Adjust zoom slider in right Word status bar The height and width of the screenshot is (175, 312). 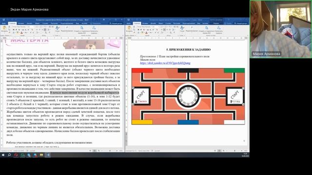235,151
